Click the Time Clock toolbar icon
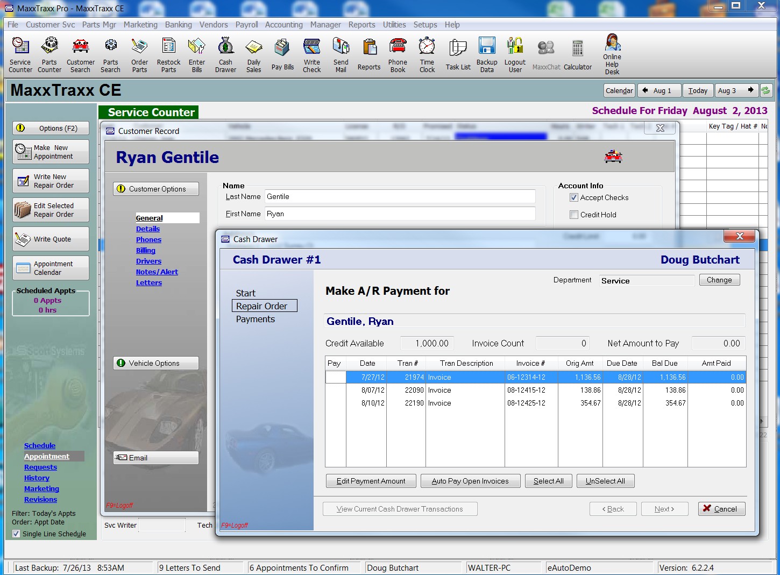 coord(427,55)
